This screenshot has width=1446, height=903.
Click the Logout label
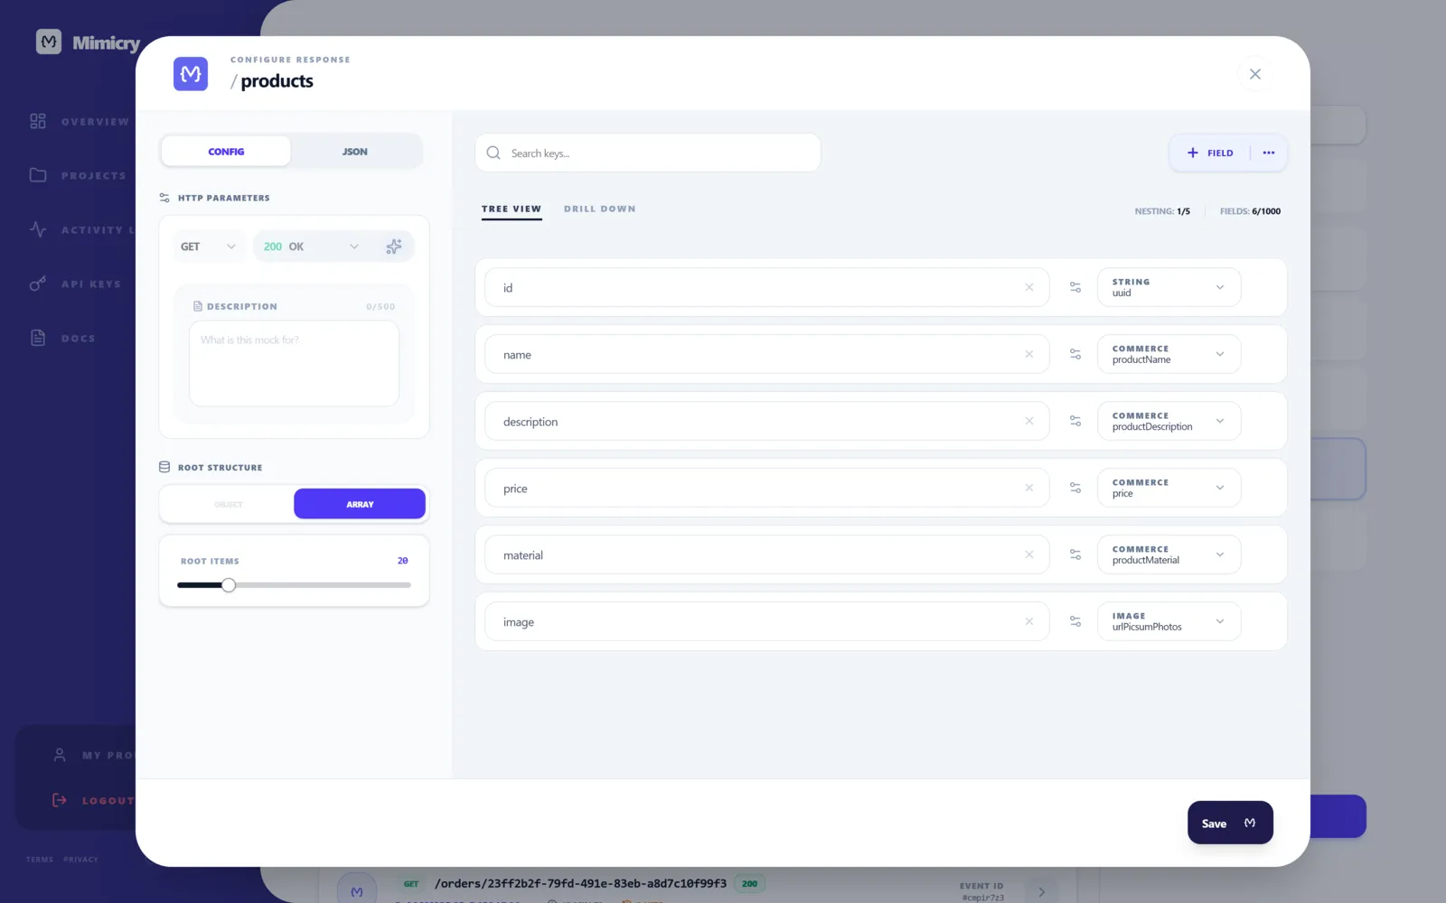click(x=108, y=800)
